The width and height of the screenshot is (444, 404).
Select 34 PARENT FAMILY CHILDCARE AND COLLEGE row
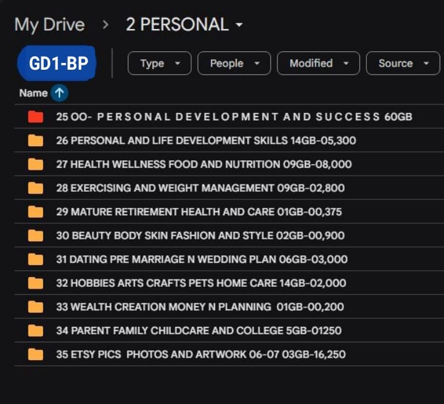[x=229, y=331]
